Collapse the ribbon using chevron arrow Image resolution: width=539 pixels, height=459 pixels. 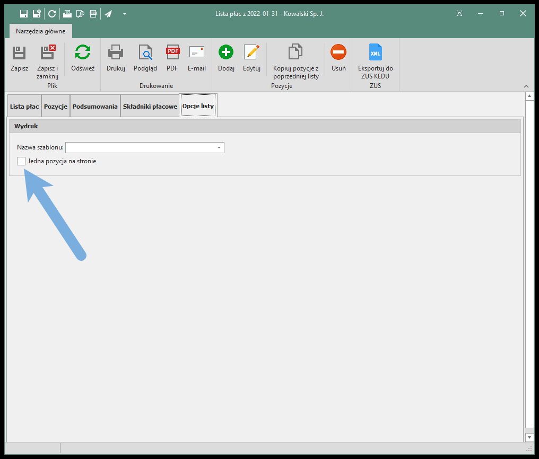[x=526, y=86]
